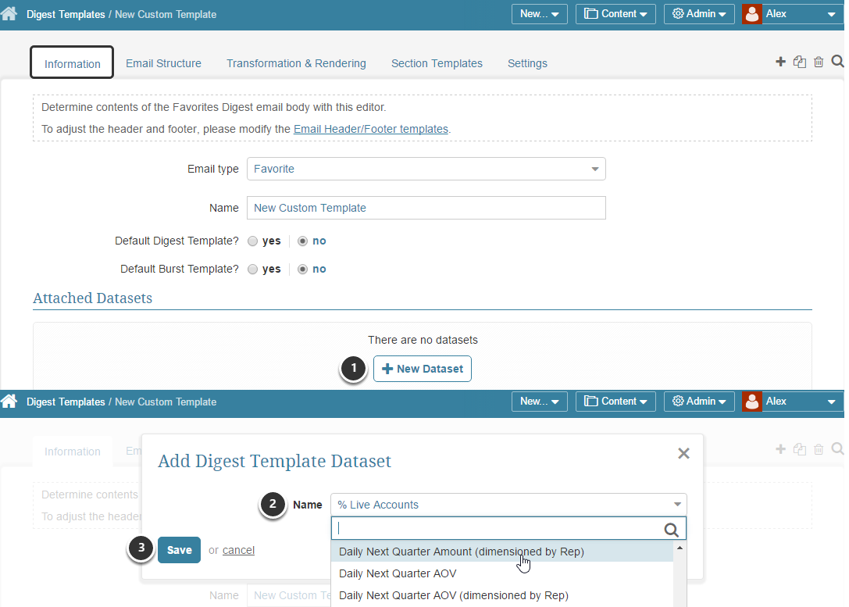
Task: Switch to the Email Structure tab
Action: [163, 63]
